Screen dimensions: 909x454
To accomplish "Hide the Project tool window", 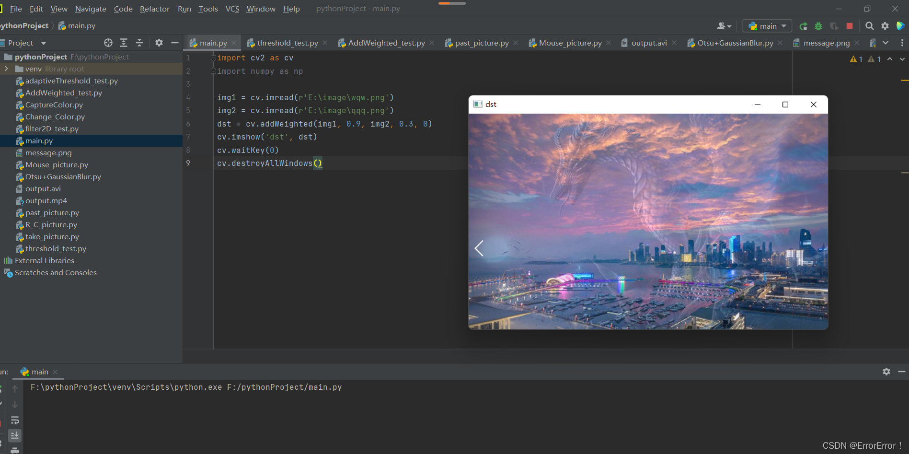I will [x=175, y=43].
